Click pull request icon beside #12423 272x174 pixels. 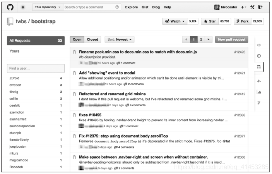tap(74, 52)
